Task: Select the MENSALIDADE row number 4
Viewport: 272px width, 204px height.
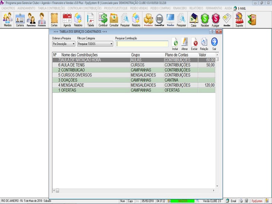Action: click(134, 85)
